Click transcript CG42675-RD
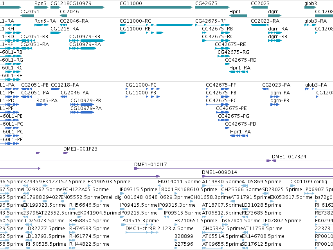 pos(241,60)
